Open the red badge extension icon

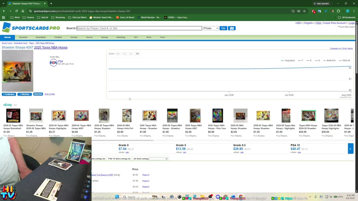[314, 11]
